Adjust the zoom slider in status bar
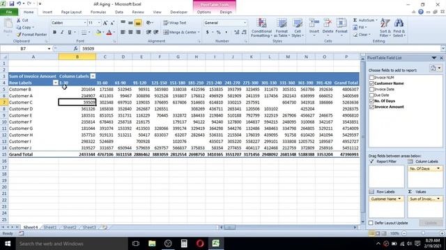 423,233
